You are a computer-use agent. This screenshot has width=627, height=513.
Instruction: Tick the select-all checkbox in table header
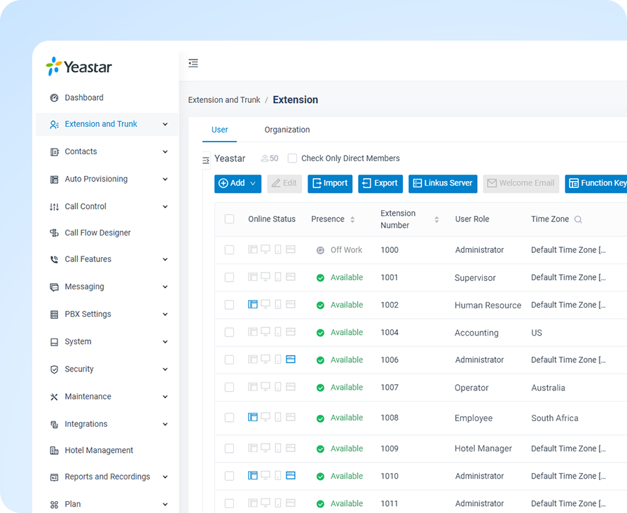coord(229,219)
